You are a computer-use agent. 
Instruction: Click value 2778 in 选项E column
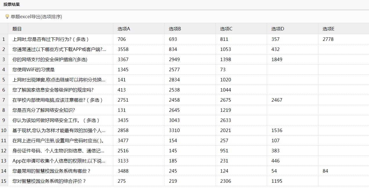tap(328, 39)
